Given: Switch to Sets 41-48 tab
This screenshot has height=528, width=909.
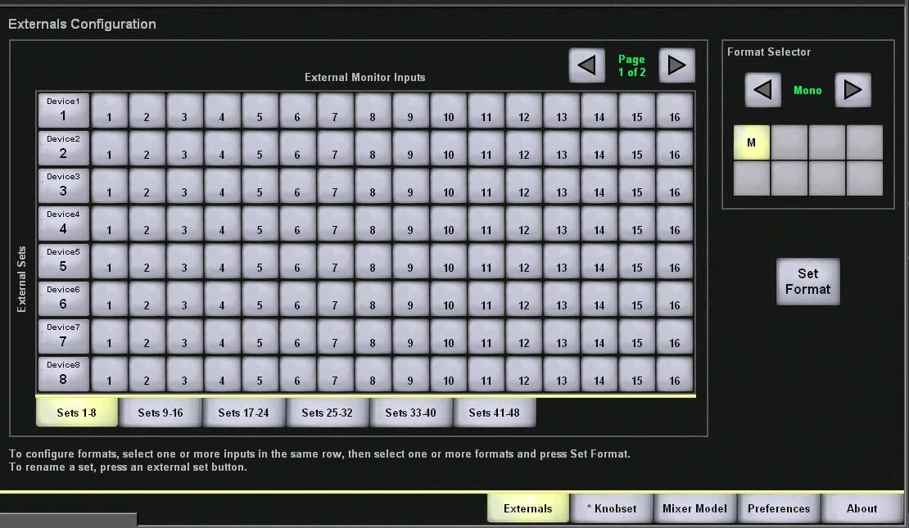Looking at the screenshot, I should pyautogui.click(x=494, y=413).
